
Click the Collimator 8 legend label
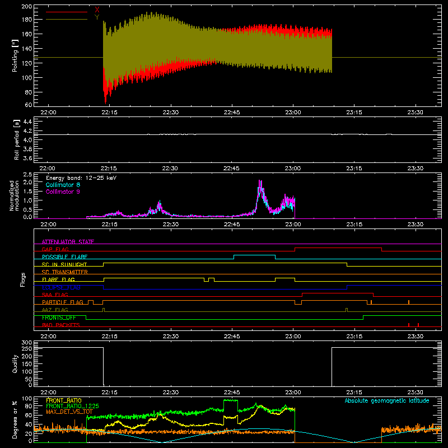pyautogui.click(x=63, y=185)
